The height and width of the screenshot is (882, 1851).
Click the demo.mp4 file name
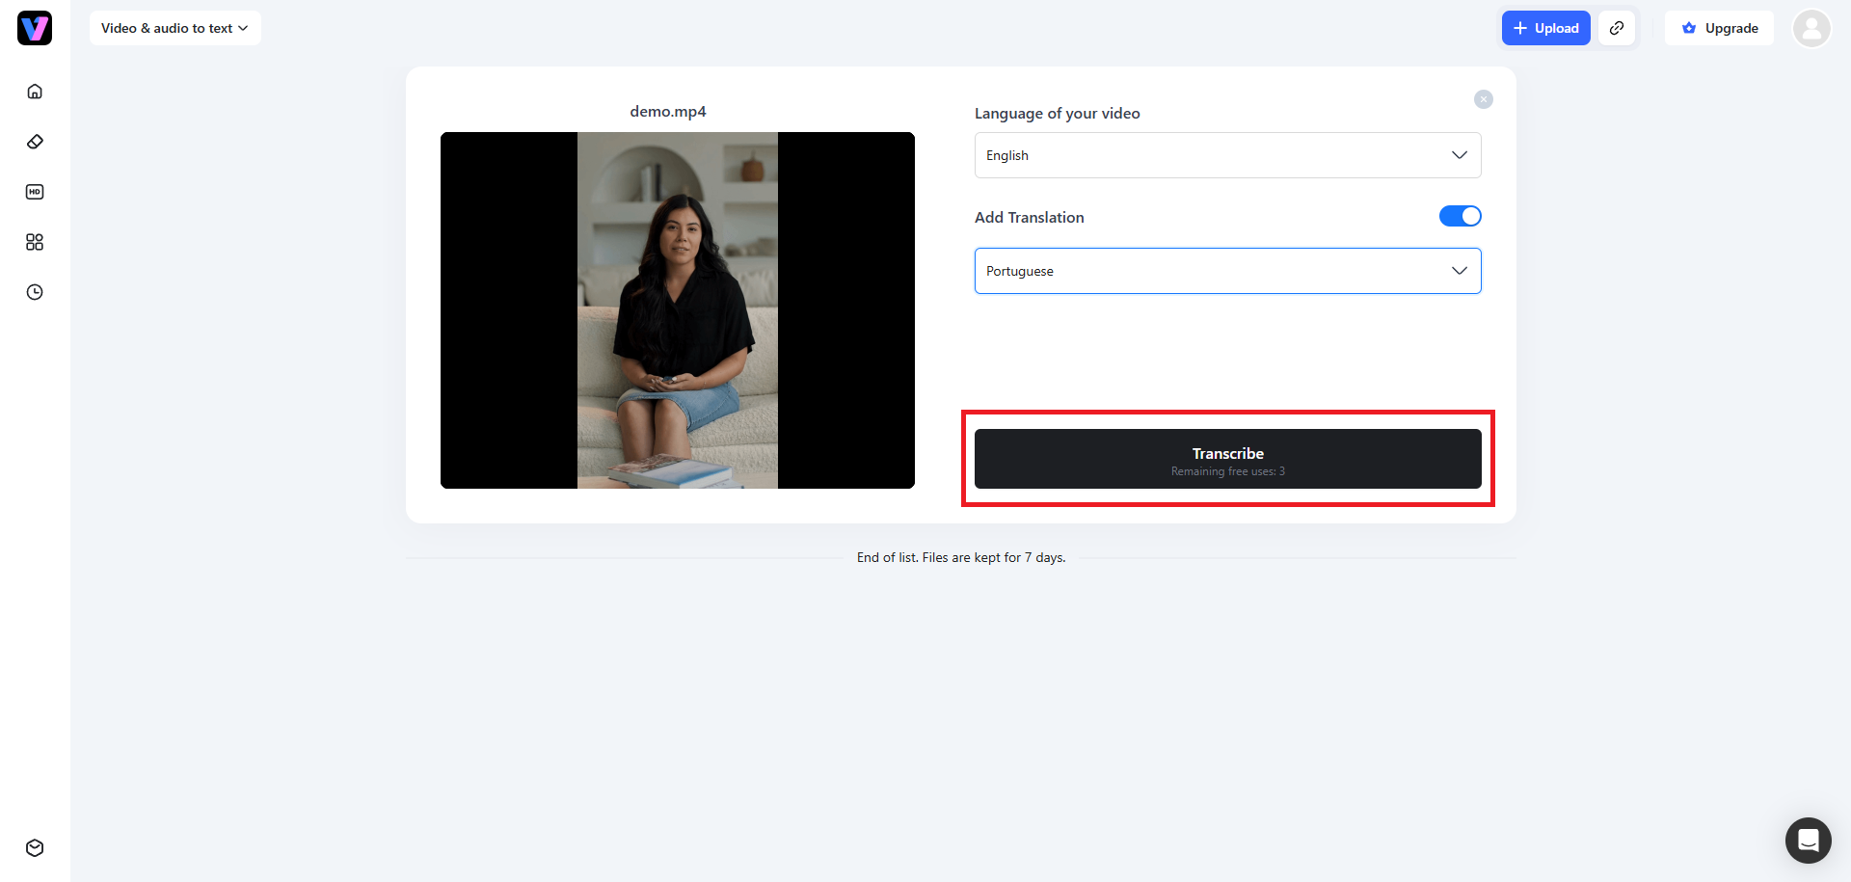(668, 112)
